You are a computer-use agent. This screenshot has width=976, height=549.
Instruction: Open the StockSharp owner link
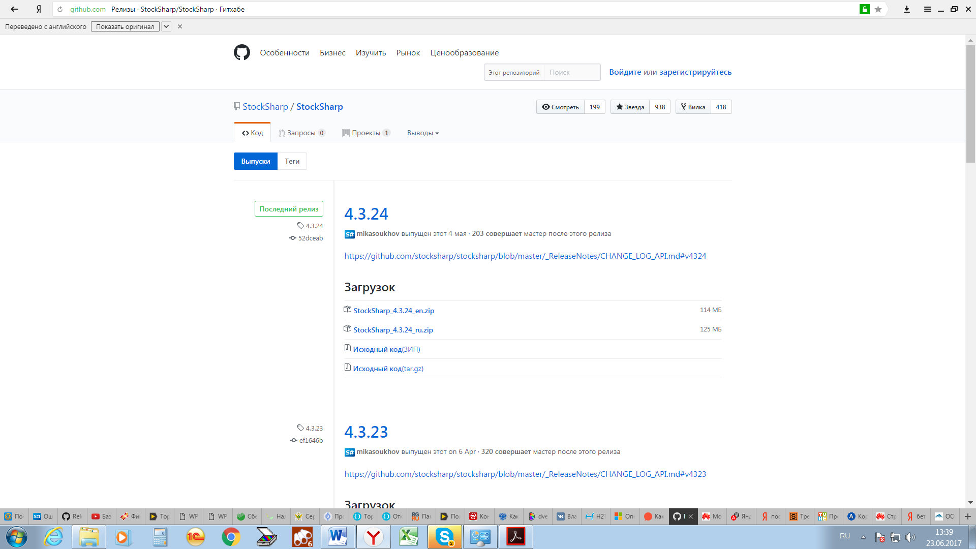click(265, 106)
